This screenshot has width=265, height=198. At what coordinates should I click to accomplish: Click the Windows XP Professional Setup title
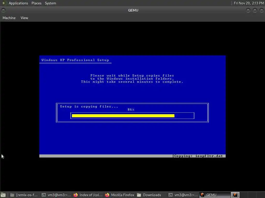75,60
